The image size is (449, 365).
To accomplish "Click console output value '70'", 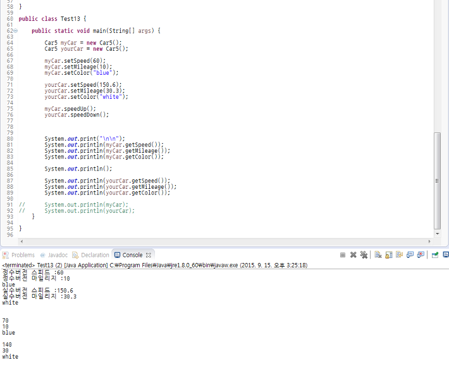I will point(5,321).
